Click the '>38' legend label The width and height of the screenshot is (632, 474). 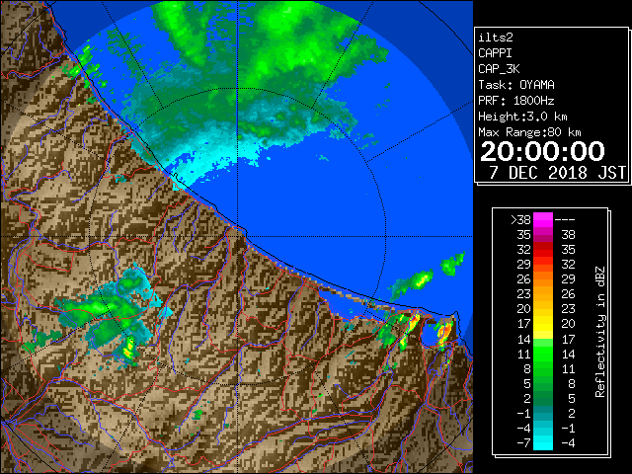point(520,220)
